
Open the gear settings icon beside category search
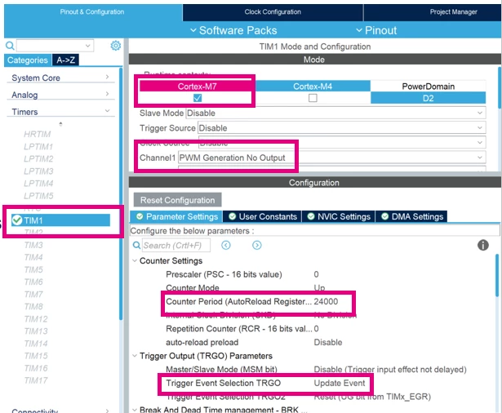(x=116, y=46)
